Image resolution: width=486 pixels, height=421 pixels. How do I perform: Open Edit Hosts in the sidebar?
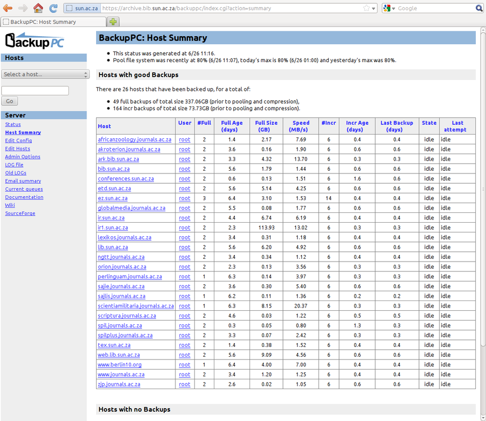pos(17,149)
